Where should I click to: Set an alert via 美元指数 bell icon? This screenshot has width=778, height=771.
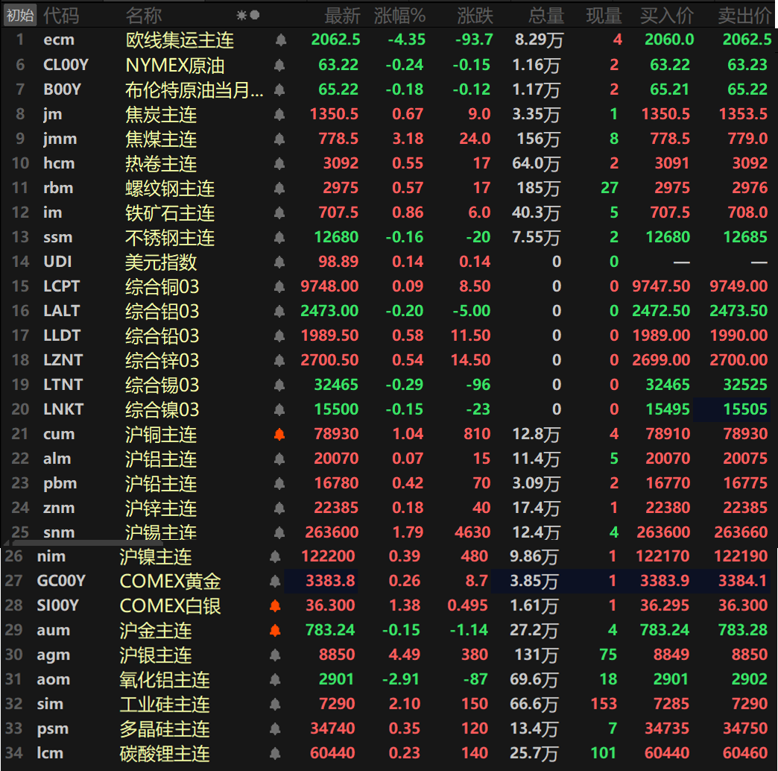point(280,262)
